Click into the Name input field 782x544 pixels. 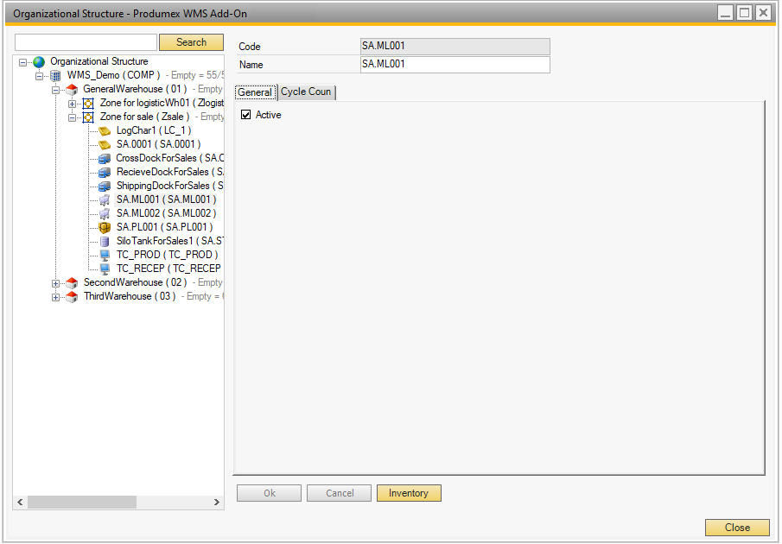click(x=455, y=65)
